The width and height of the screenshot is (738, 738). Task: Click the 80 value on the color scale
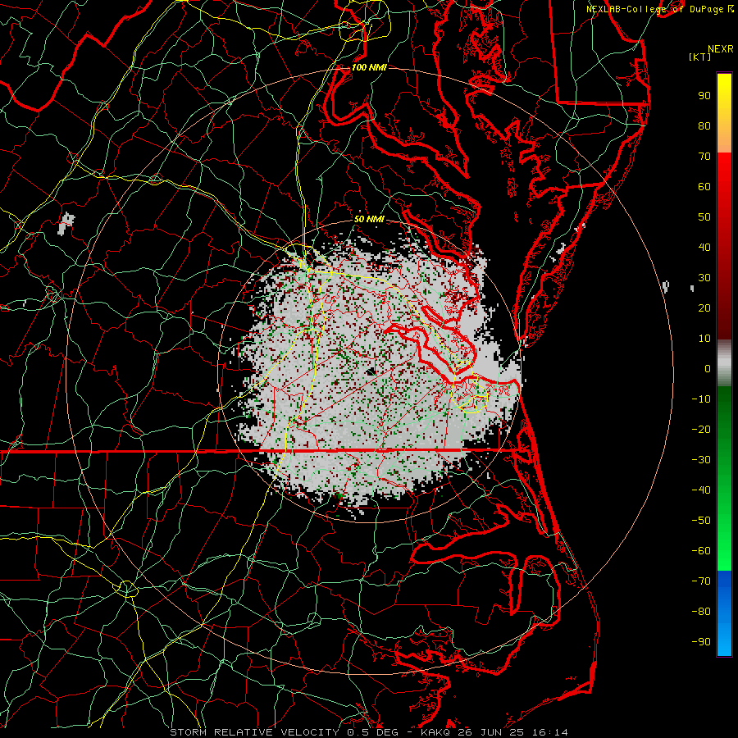click(704, 126)
